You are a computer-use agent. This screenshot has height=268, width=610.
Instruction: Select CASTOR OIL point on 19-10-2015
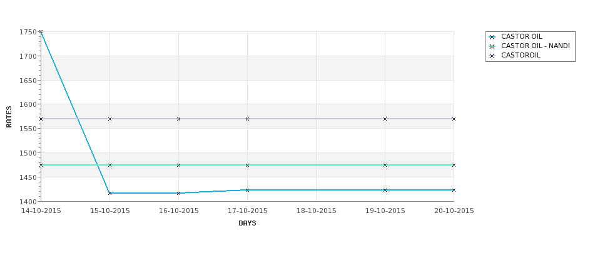point(385,190)
